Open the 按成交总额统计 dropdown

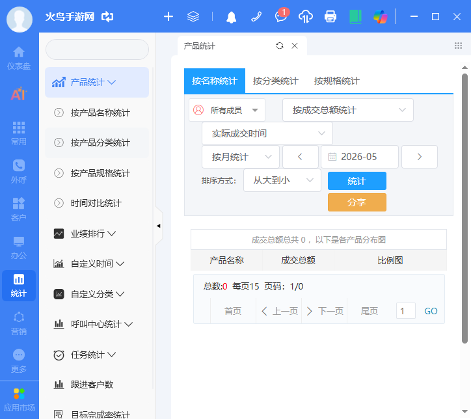point(348,110)
